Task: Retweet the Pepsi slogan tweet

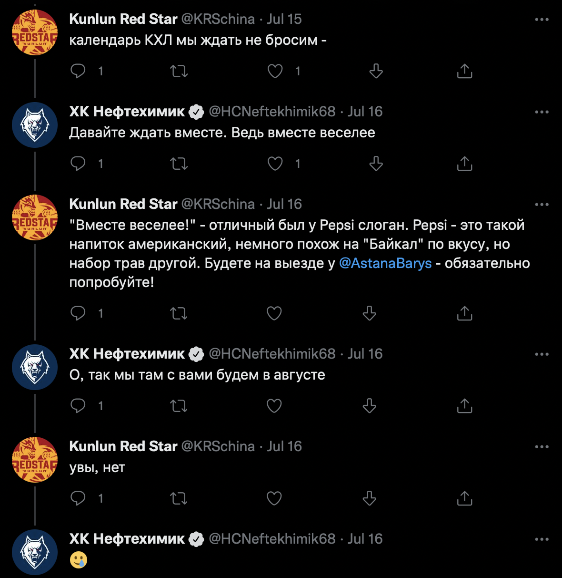Action: pos(179,313)
